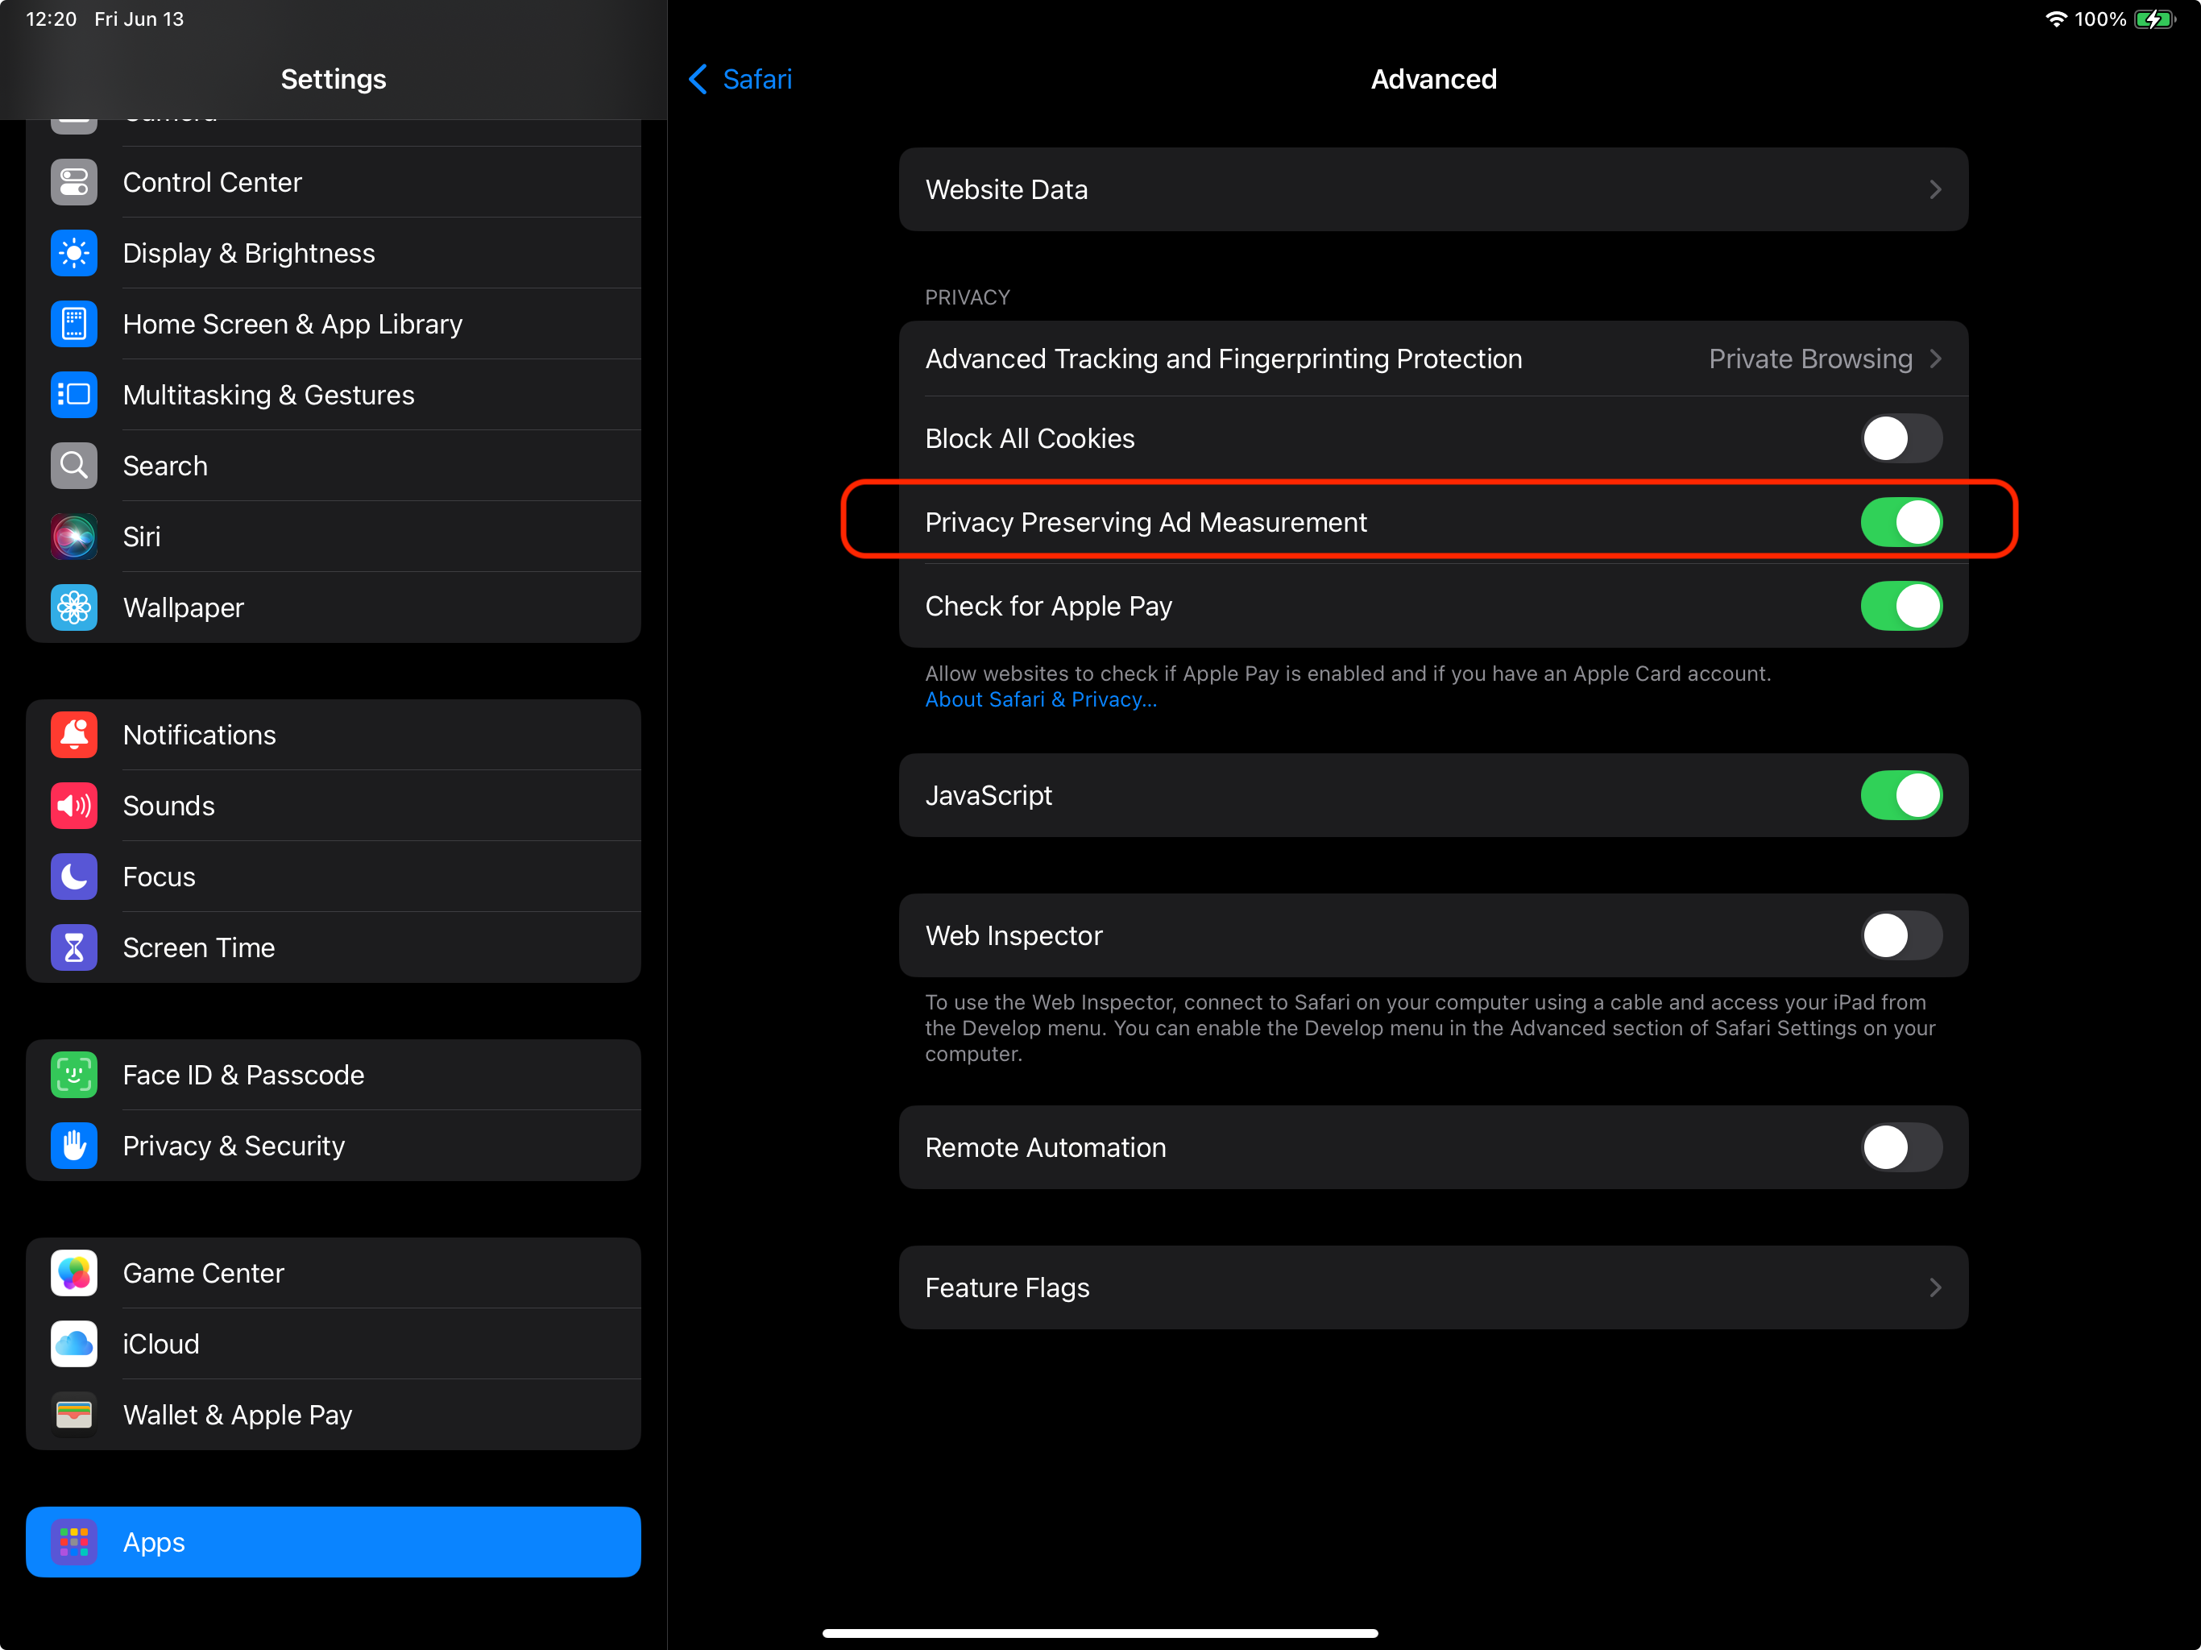Open Face ID & Passcode row
The image size is (2201, 1650).
334,1075
